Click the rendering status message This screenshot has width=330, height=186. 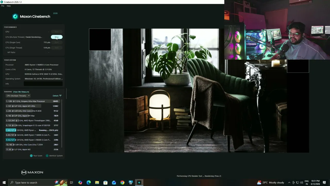tap(199, 176)
